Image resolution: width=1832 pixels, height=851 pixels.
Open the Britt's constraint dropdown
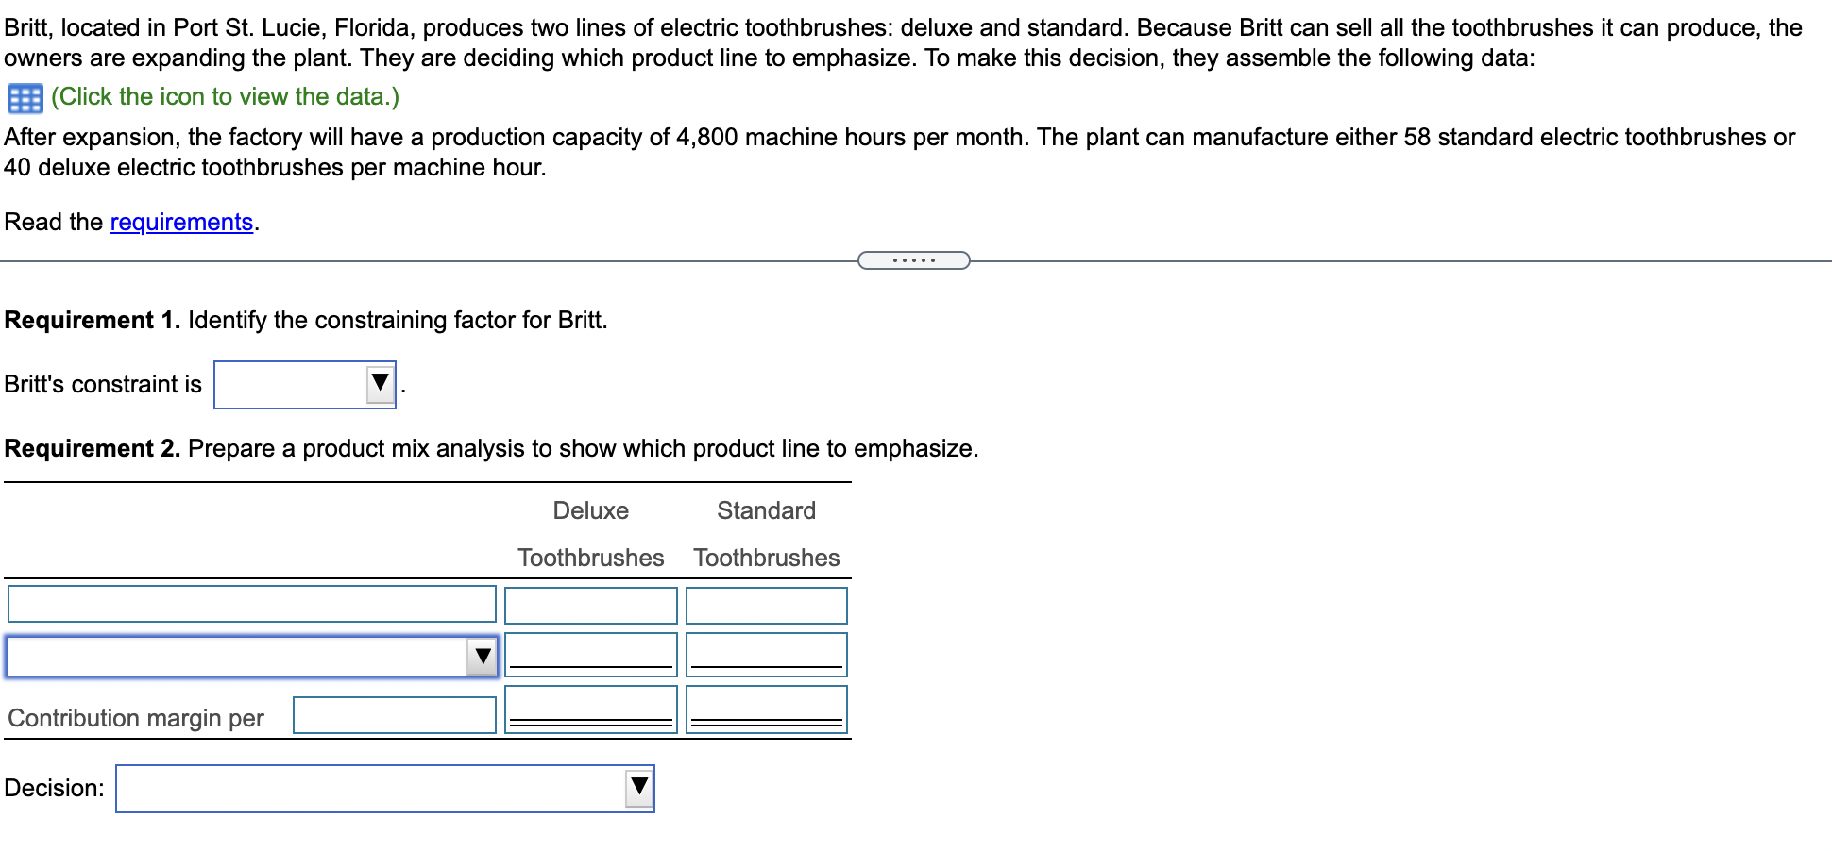[304, 383]
